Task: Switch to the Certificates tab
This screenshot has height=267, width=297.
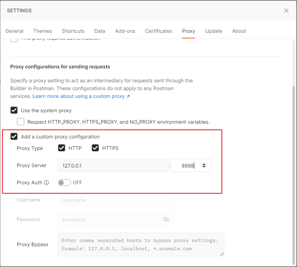Action: click(159, 31)
